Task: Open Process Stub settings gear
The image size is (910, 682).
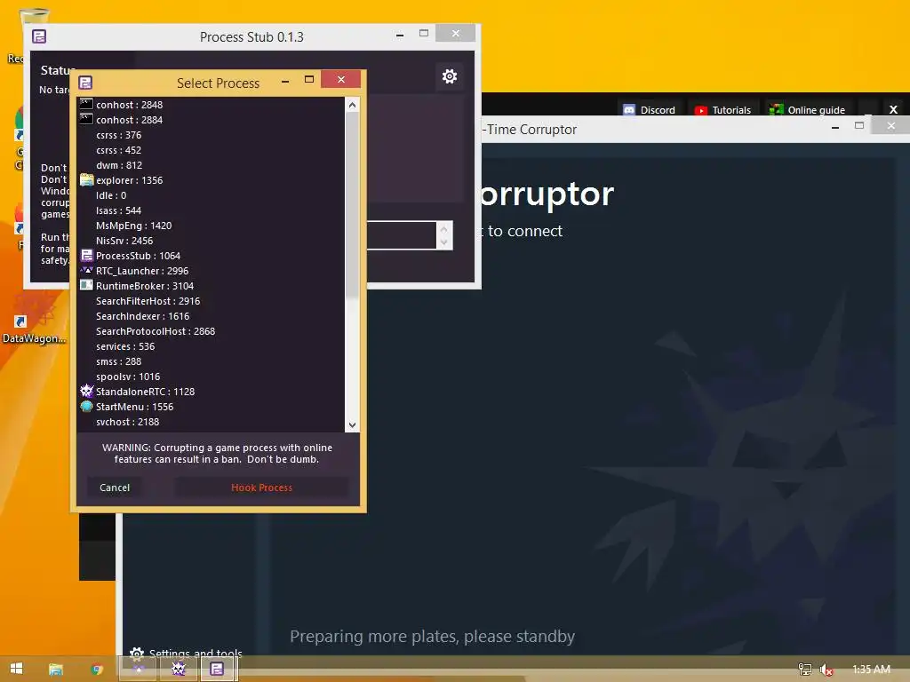Action: coord(449,76)
